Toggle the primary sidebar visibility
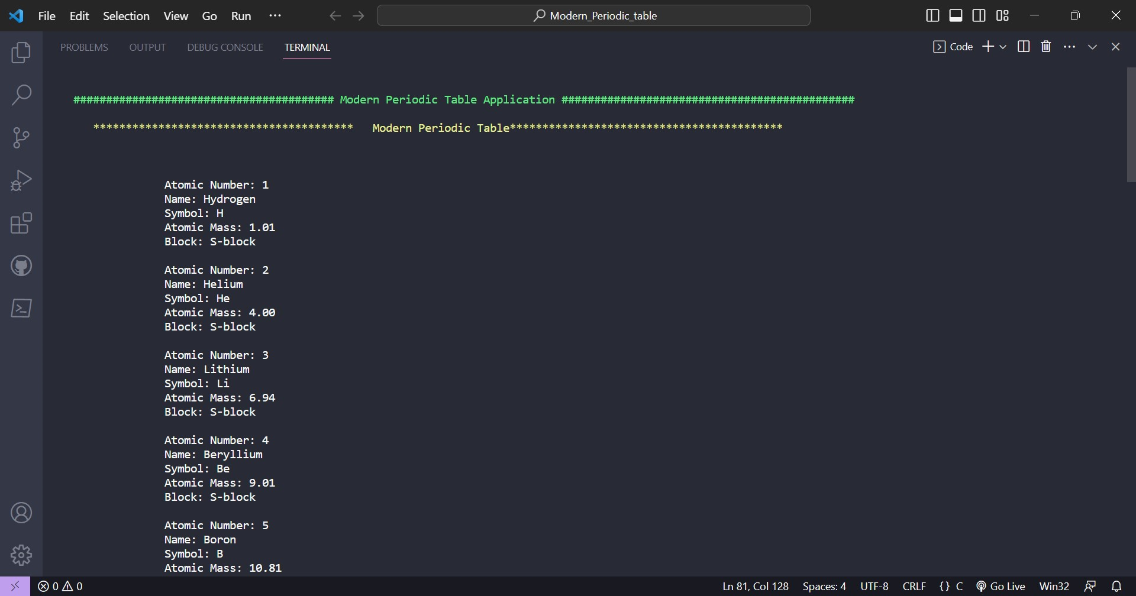1136x596 pixels. (x=932, y=15)
